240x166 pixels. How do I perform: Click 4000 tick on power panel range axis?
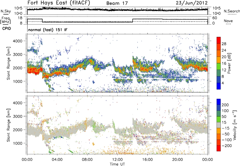coord(17,41)
